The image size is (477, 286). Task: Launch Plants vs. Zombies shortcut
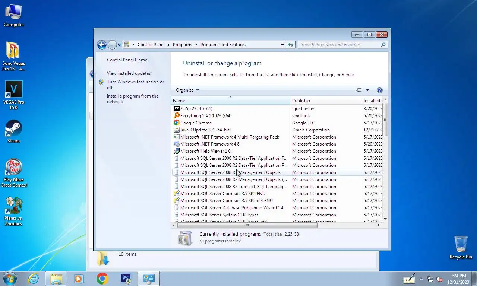[x=14, y=211]
